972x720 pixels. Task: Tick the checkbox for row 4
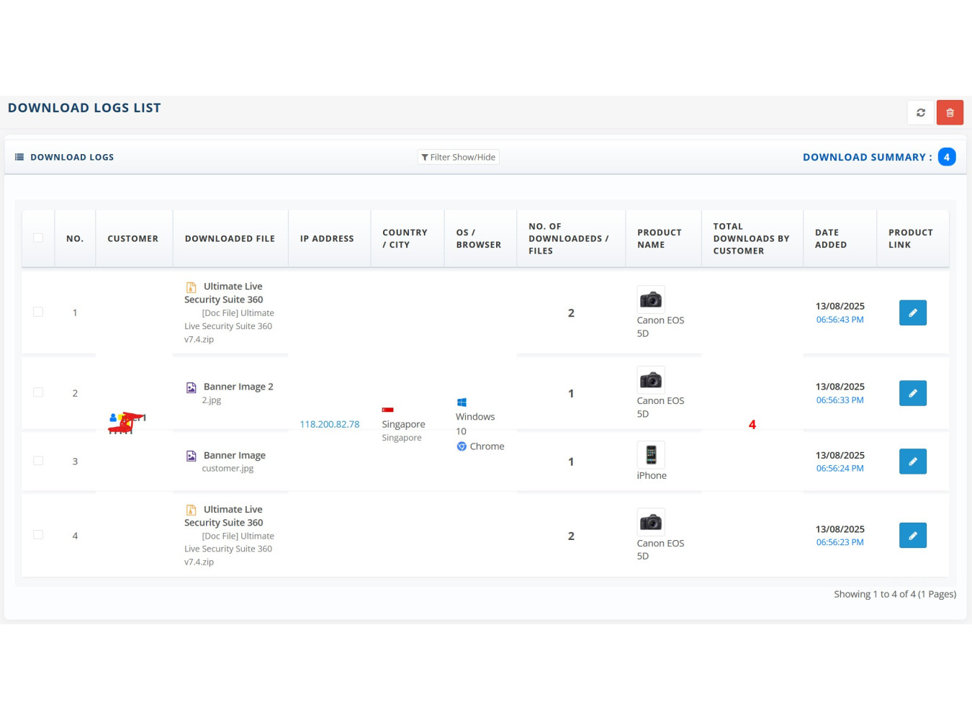pyautogui.click(x=38, y=535)
